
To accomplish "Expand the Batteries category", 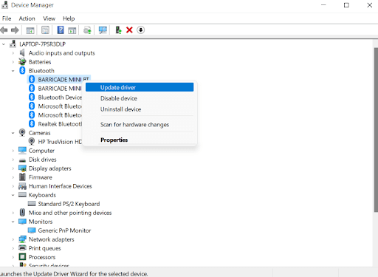I will click(13, 62).
